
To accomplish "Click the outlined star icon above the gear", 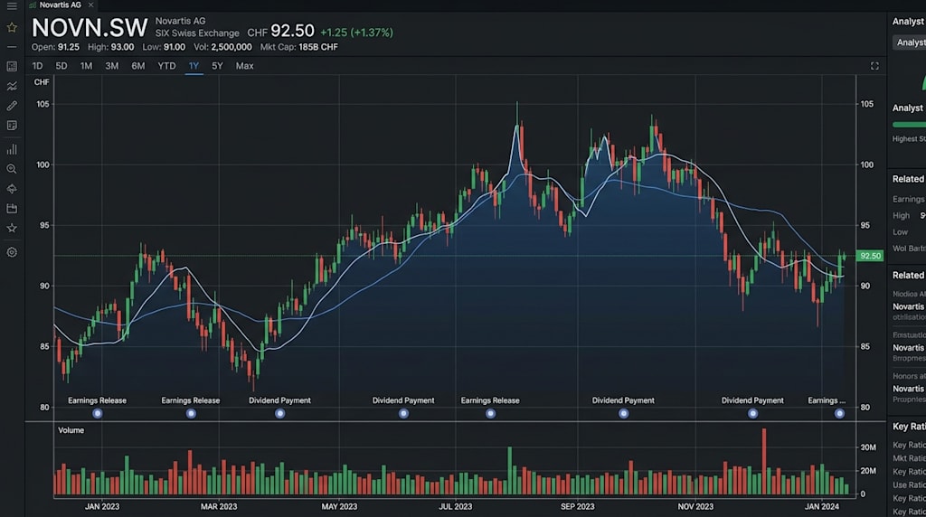I will 12,228.
